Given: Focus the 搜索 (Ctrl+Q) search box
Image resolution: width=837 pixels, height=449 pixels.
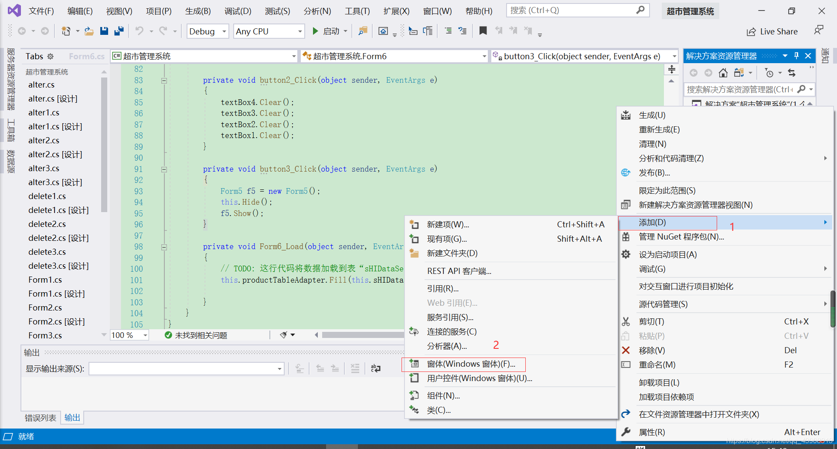Looking at the screenshot, I should coord(578,10).
